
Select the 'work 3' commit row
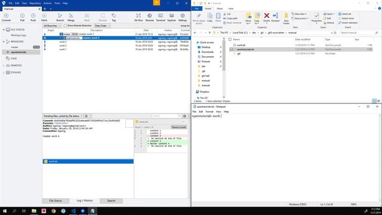point(116,42)
